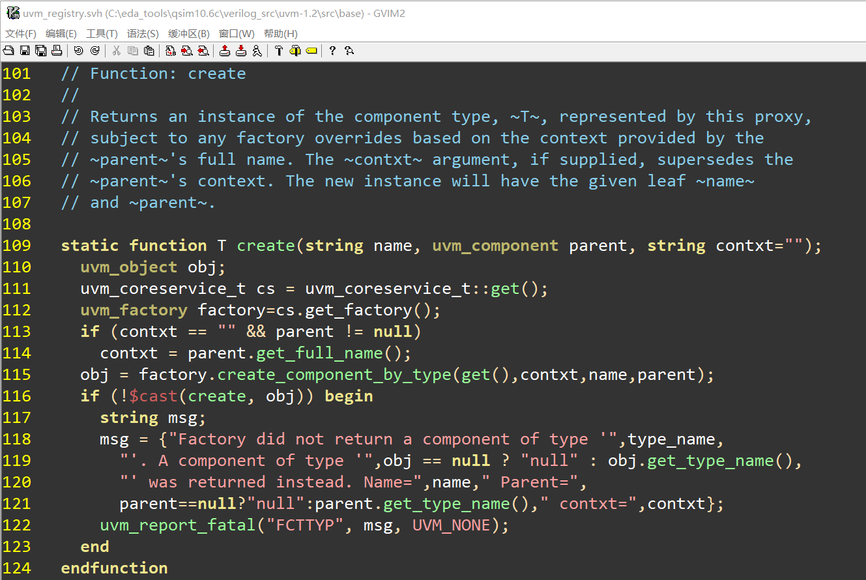Open the 文件(F) menu
866x580 pixels.
point(21,34)
